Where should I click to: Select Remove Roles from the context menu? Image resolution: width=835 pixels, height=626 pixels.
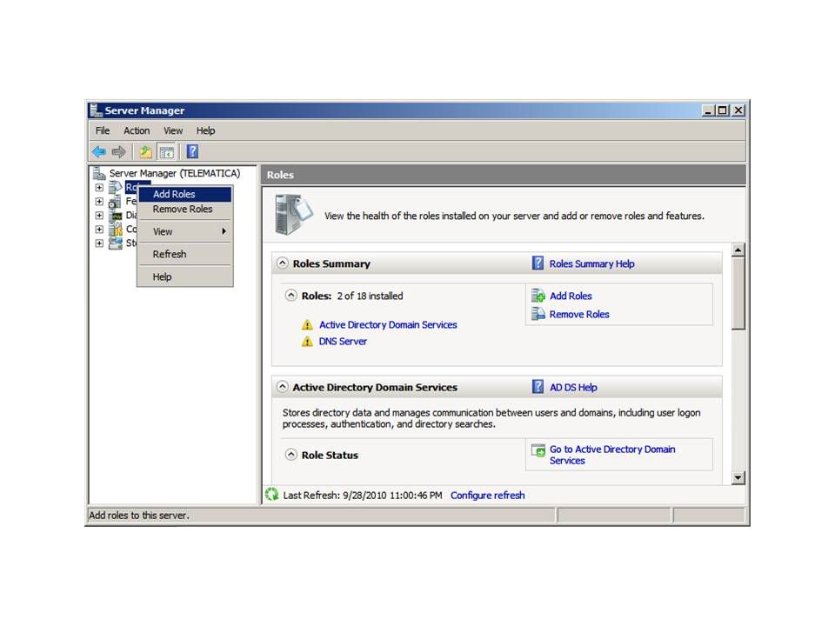click(183, 210)
